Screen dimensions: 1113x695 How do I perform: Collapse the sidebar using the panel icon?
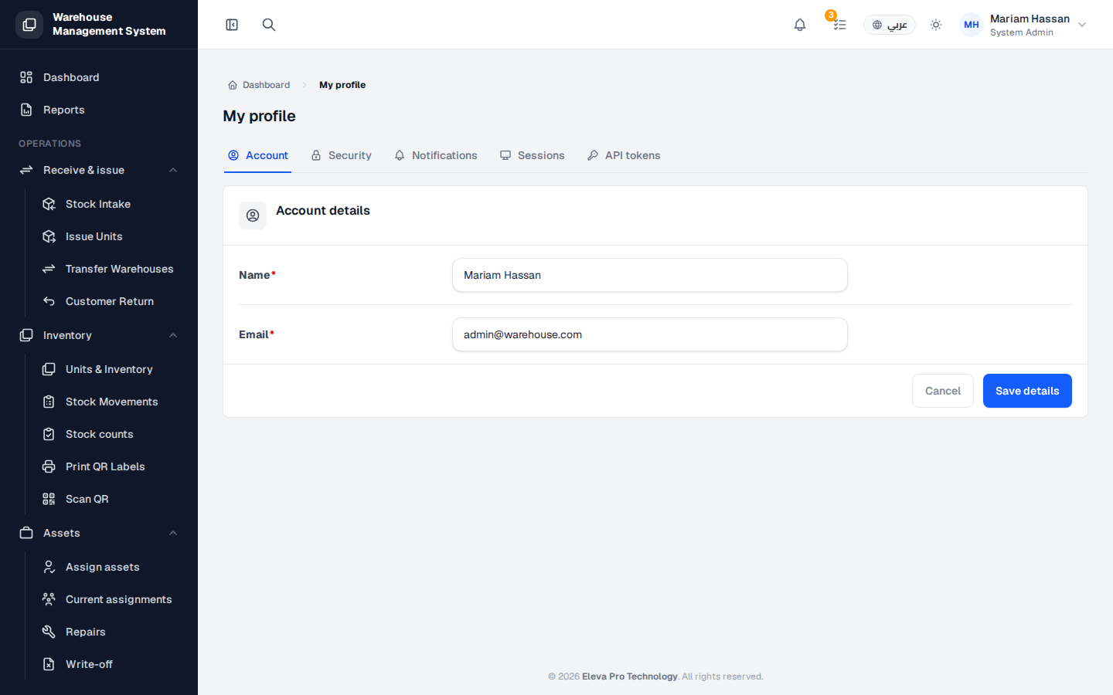pos(232,25)
